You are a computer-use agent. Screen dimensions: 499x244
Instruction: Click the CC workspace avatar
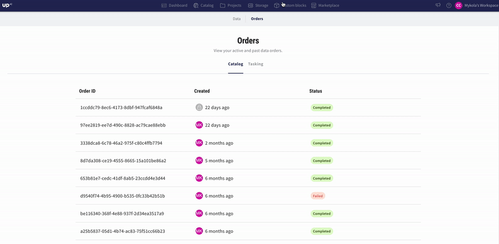[458, 6]
